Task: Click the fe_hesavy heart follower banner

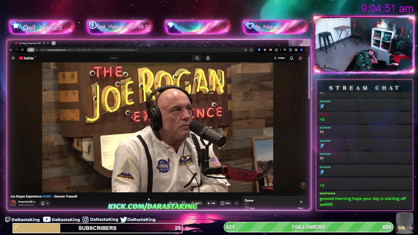Action: pos(275,27)
